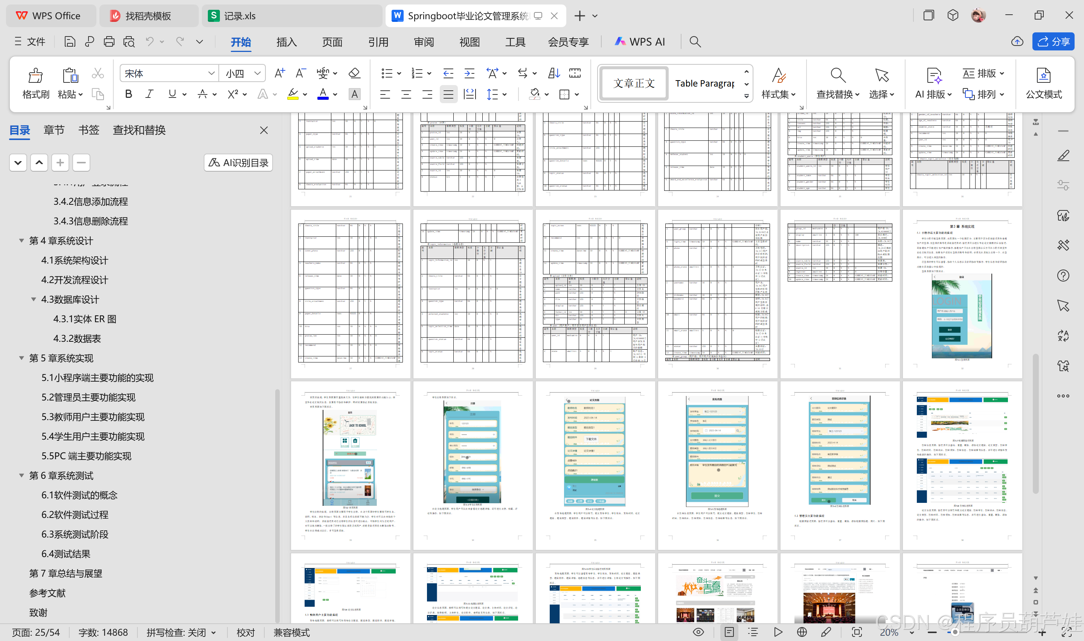Image resolution: width=1084 pixels, height=641 pixels.
Task: Expand the font size dropdown 小四
Action: [x=243, y=73]
